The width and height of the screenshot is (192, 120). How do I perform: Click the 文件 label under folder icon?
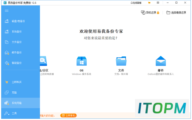[x=121, y=70]
